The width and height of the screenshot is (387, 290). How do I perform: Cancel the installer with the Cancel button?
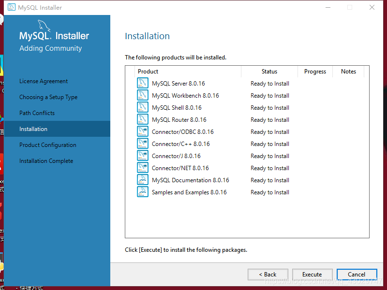tap(357, 275)
